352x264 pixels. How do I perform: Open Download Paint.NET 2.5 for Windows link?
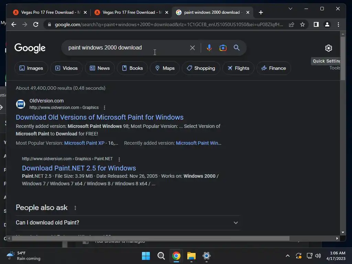tap(79, 168)
